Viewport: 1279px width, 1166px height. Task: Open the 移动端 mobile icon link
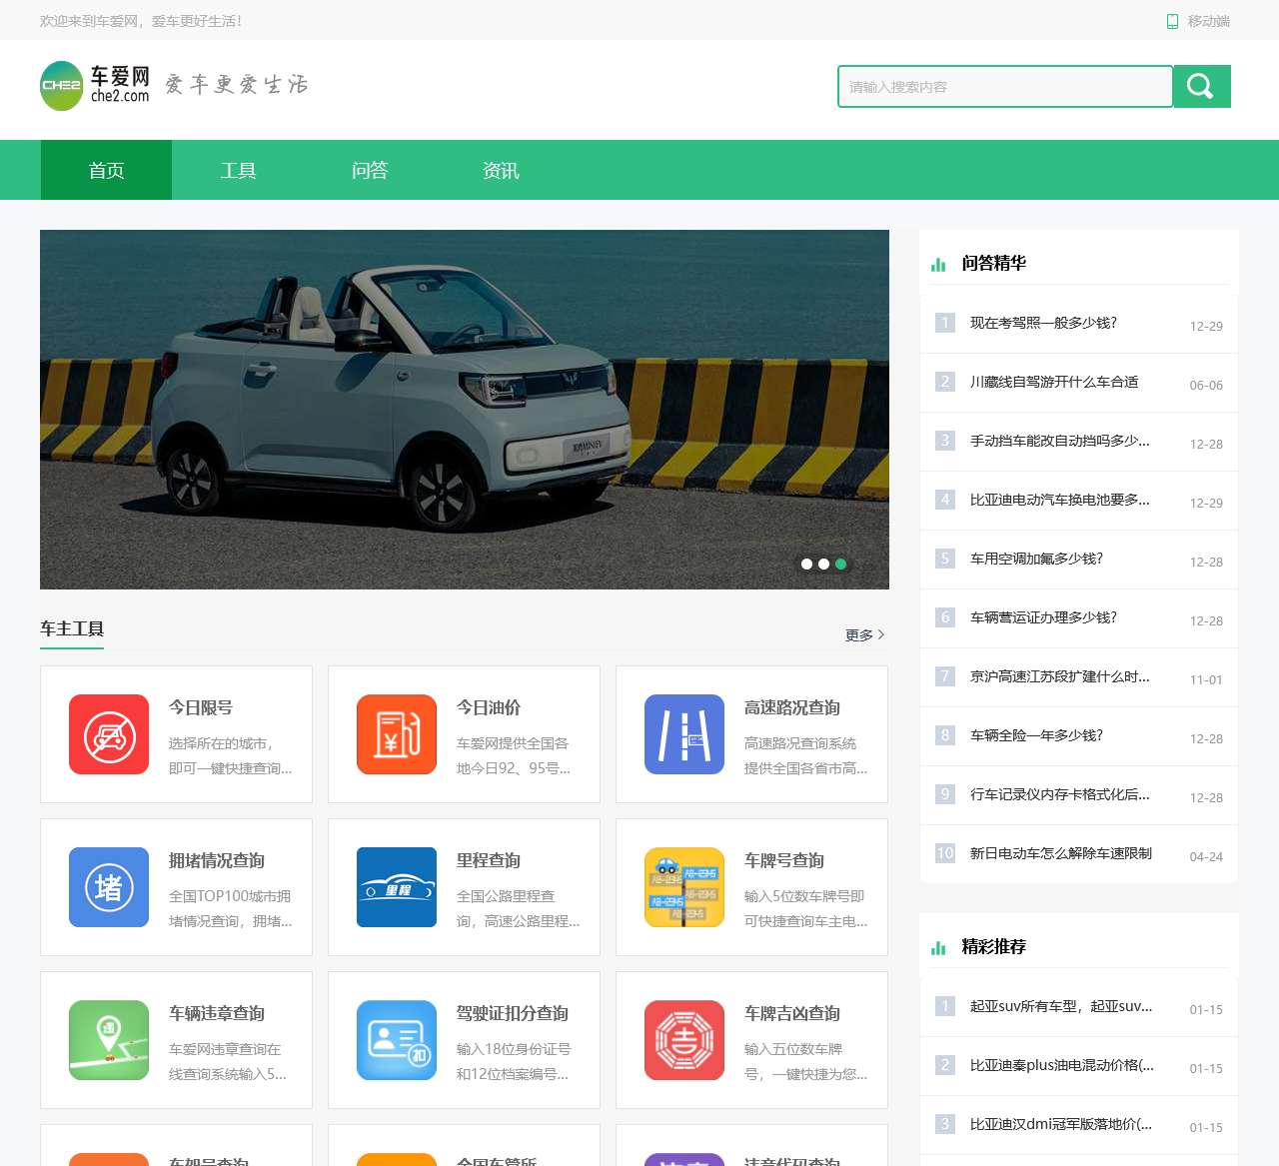(1198, 21)
